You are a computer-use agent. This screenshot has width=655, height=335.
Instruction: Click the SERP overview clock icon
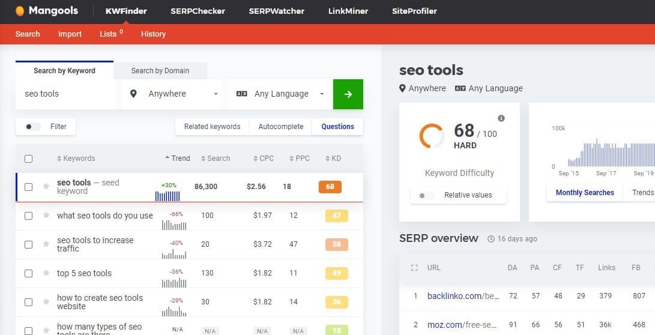pos(491,239)
